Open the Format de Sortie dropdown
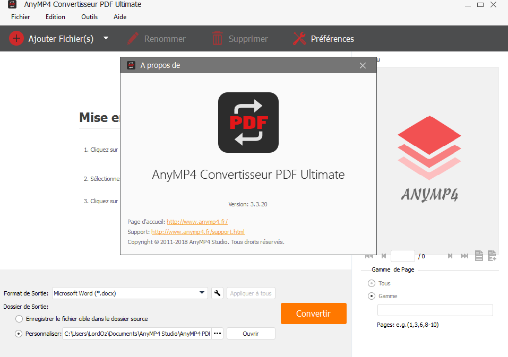 coord(202,293)
